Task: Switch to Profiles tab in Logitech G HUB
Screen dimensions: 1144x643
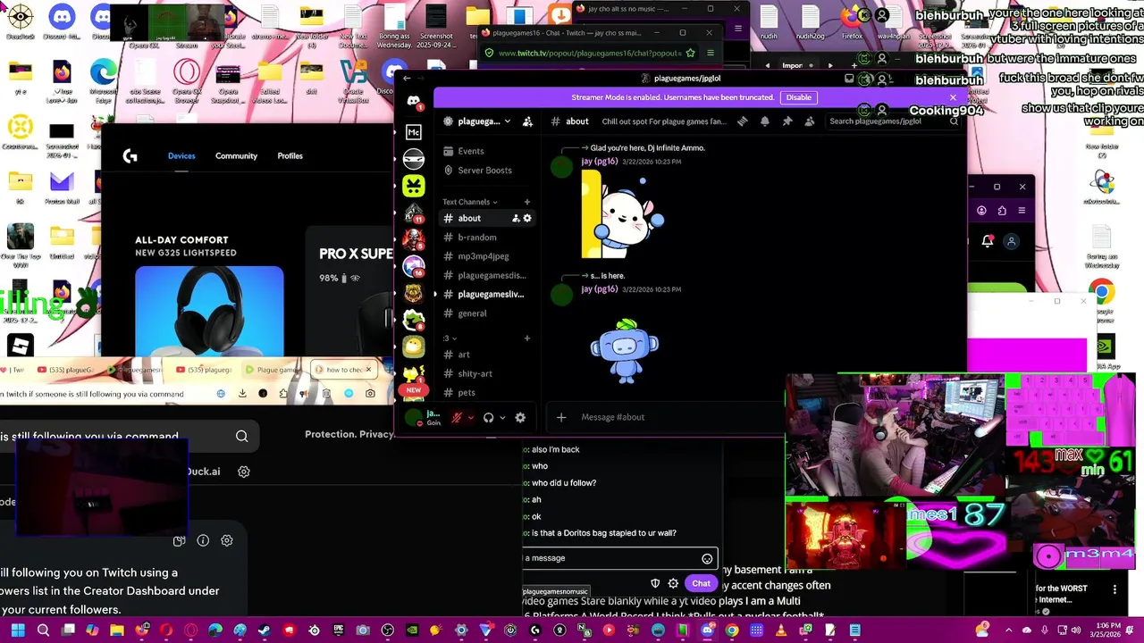Action: point(290,155)
